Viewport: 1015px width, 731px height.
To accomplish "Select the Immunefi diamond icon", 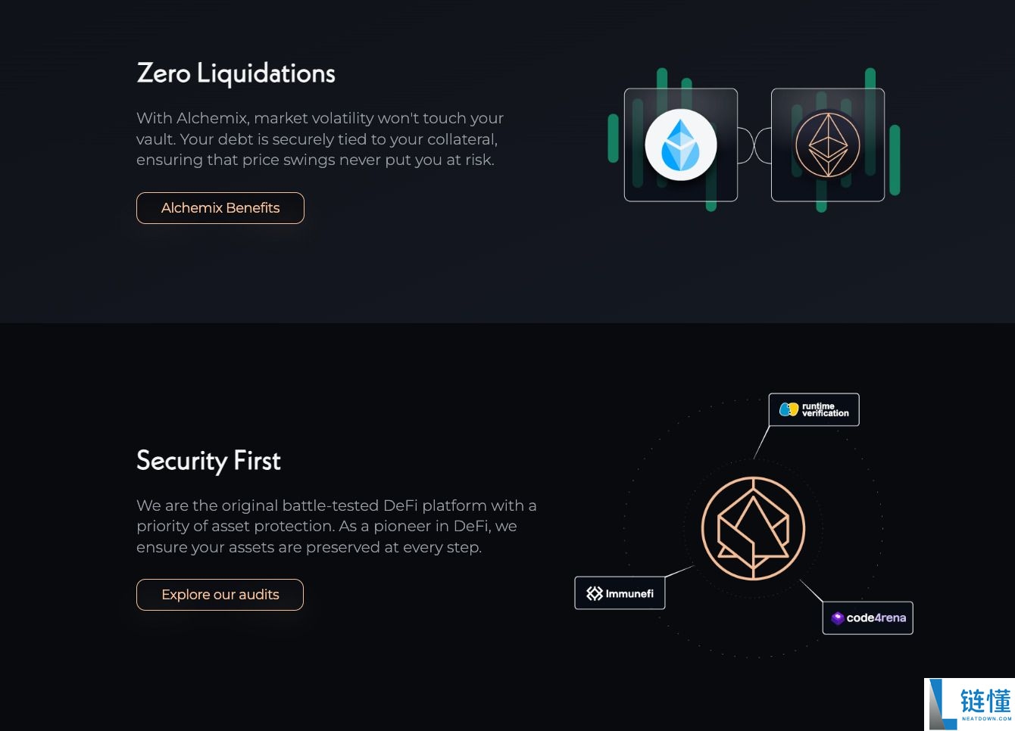I will click(x=595, y=593).
